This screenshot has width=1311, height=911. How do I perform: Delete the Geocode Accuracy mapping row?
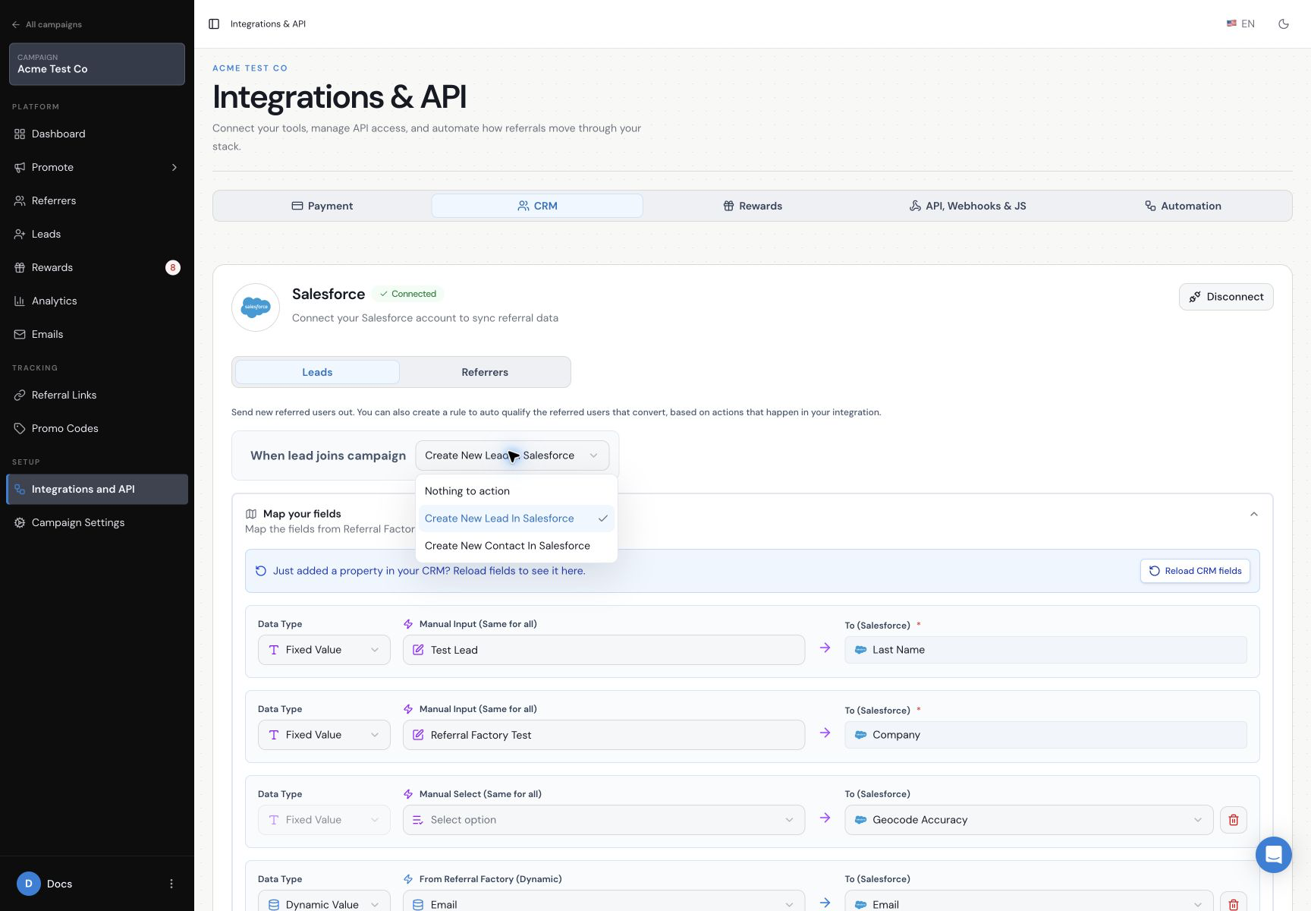[x=1234, y=820]
